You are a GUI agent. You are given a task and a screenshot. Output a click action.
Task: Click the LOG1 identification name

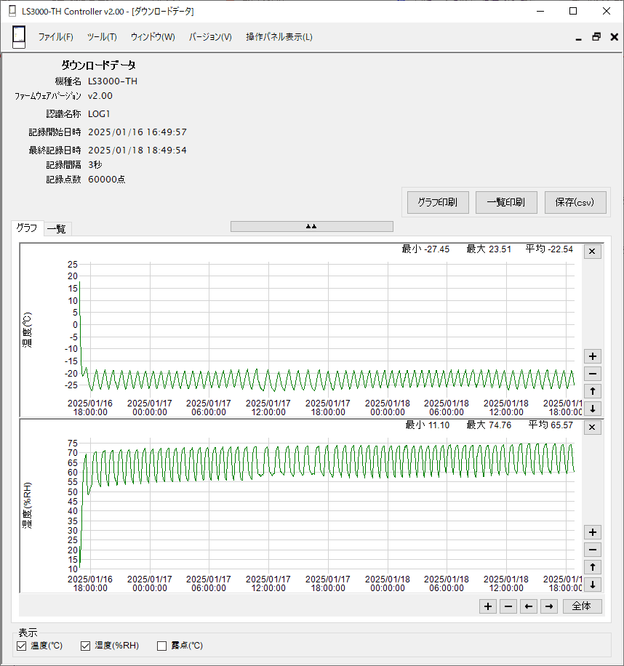click(99, 114)
